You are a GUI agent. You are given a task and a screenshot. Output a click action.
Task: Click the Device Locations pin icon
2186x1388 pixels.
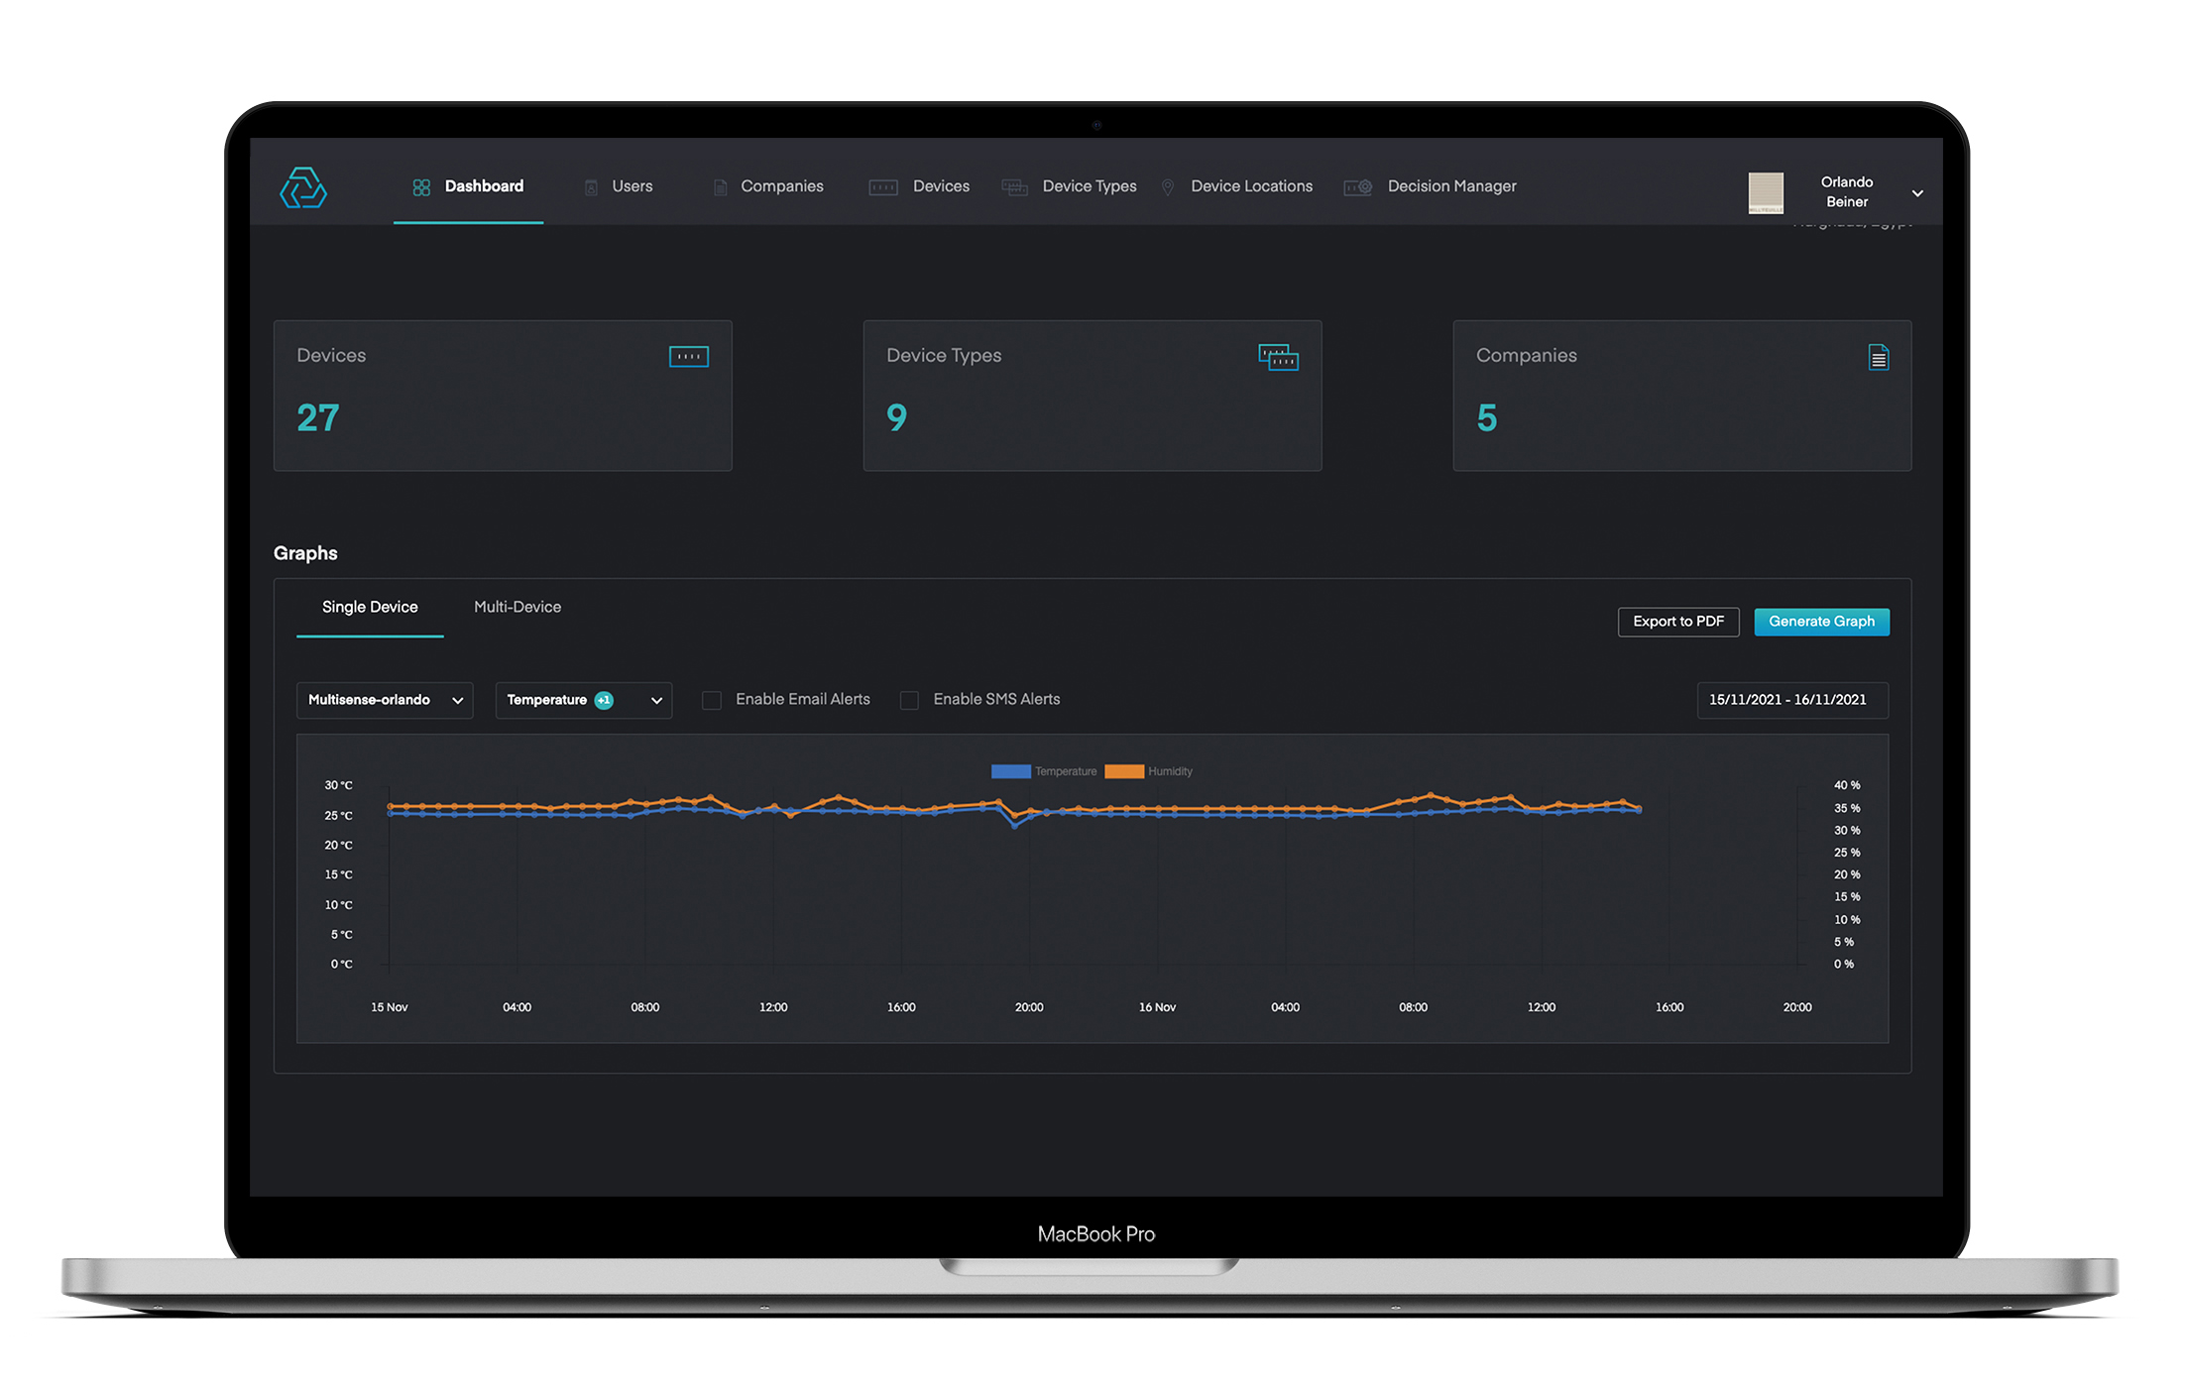(1168, 187)
